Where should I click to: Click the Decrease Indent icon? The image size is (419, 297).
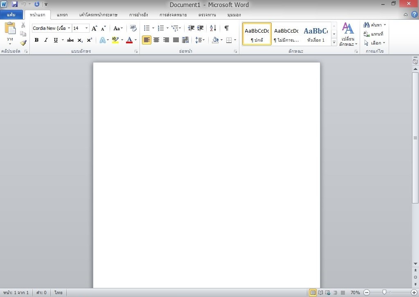coord(191,28)
